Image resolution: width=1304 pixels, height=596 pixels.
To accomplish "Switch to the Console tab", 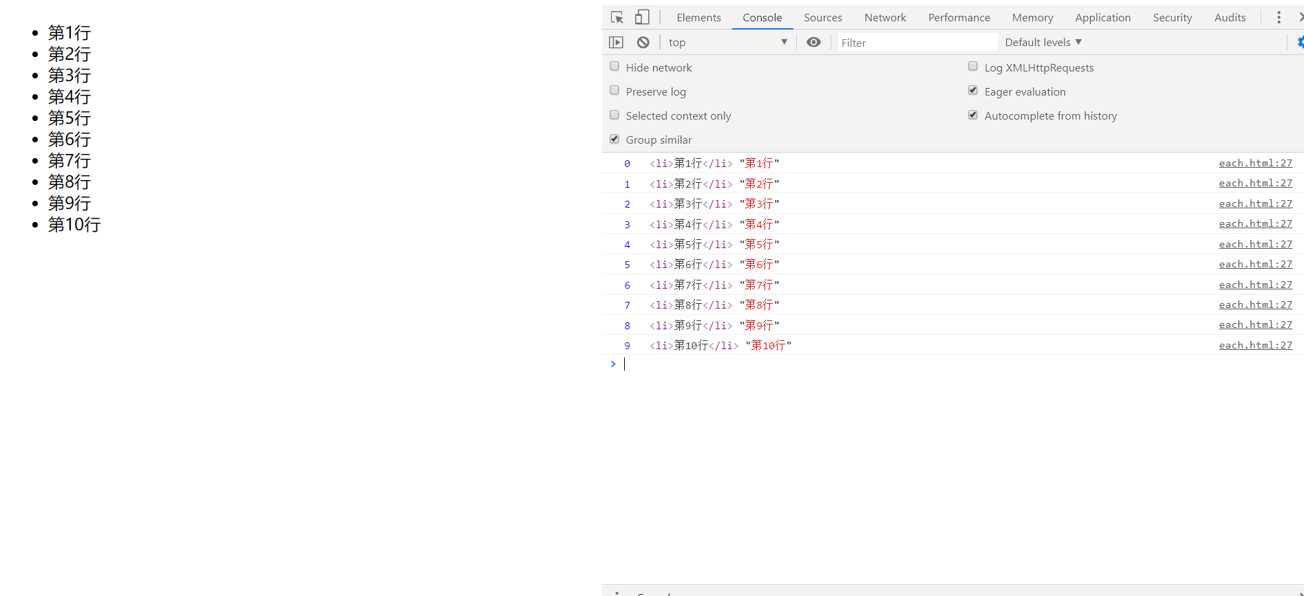I will (762, 18).
